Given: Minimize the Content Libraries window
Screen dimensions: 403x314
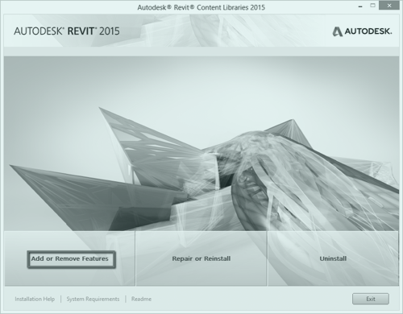Looking at the screenshot, I should pyautogui.click(x=360, y=6).
